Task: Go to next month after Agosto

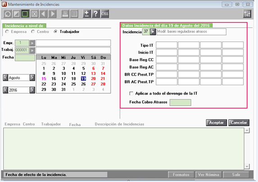Action: click(x=32, y=77)
